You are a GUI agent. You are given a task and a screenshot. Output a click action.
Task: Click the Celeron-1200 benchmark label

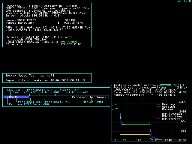pos(68,90)
